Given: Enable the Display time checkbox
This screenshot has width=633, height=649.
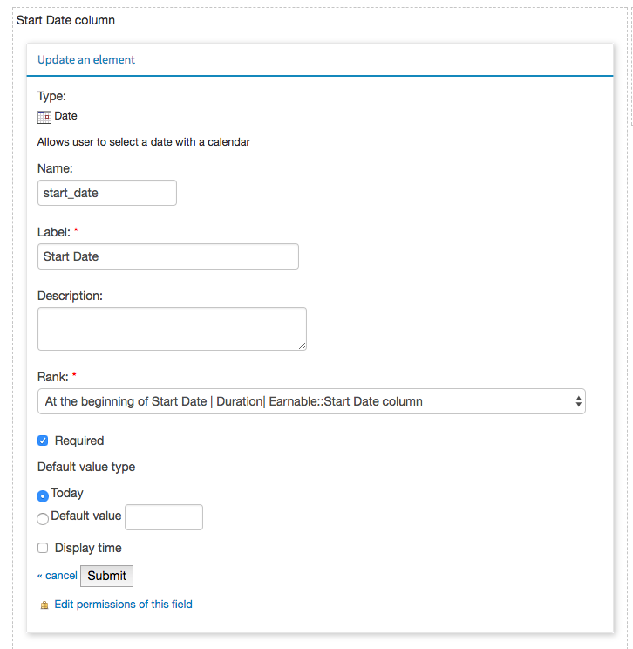Looking at the screenshot, I should (x=43, y=548).
